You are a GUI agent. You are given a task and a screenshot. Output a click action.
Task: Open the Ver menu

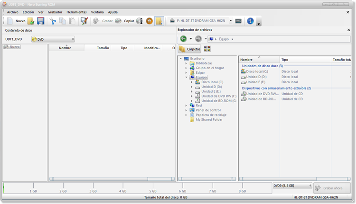point(41,12)
